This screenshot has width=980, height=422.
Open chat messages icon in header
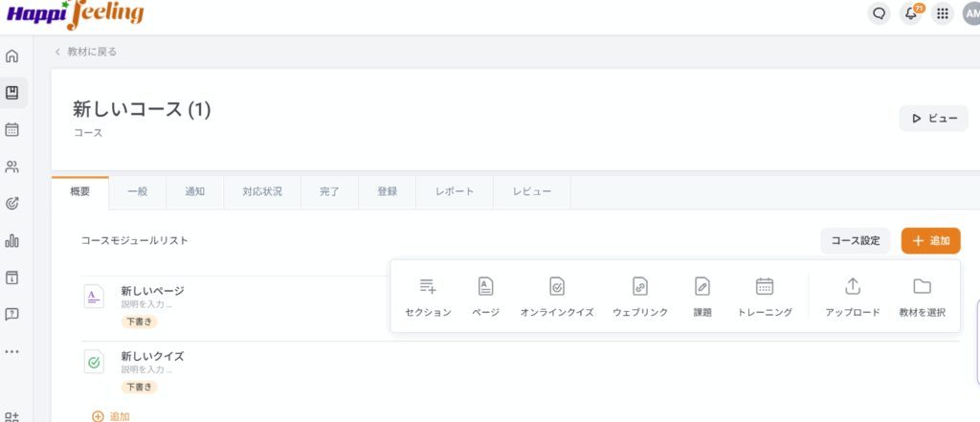pos(879,13)
